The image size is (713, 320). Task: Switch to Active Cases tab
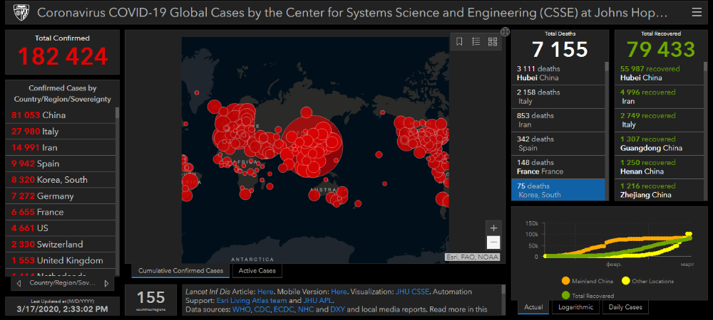pyautogui.click(x=257, y=271)
